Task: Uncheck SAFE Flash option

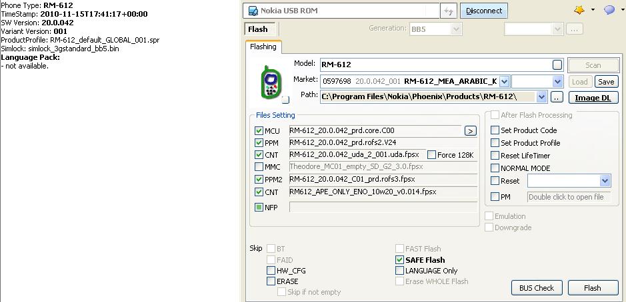Action: pos(399,260)
